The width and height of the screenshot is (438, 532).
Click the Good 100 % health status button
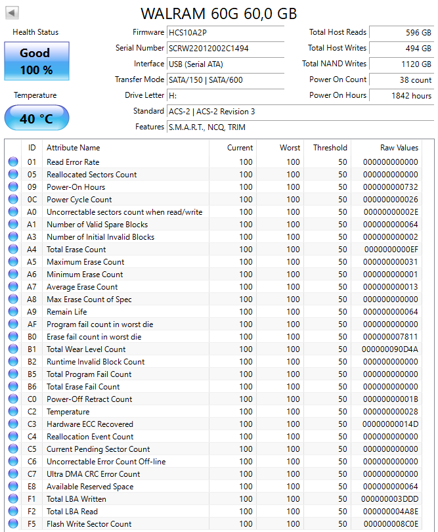tap(37, 61)
